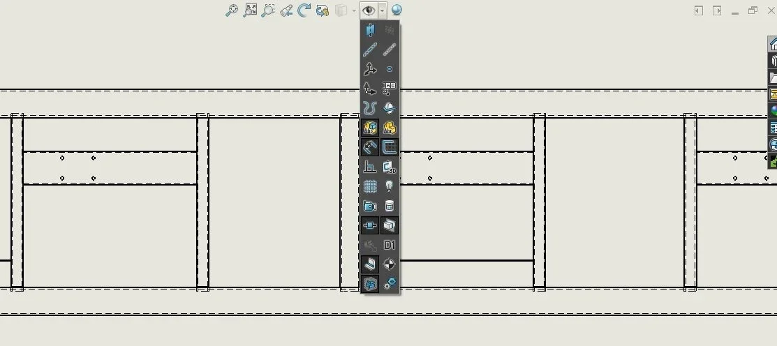
Task: Toggle View Lights bulb icon
Action: [390, 186]
